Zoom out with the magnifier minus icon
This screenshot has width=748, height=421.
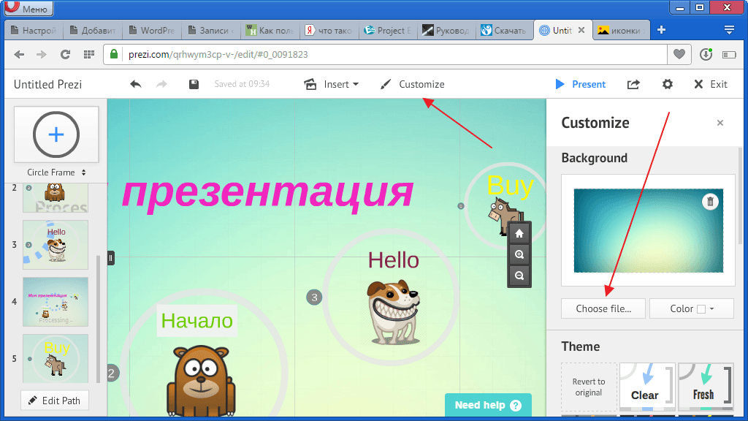tap(519, 276)
